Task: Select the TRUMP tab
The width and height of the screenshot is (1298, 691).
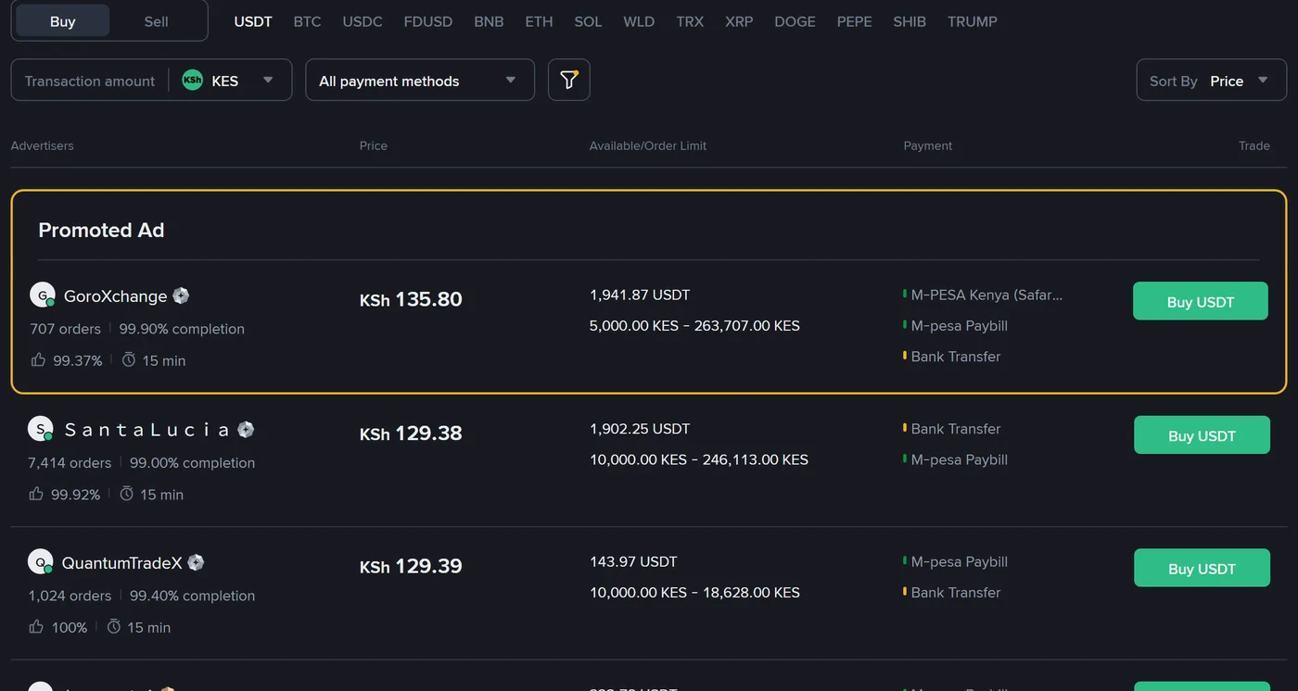Action: point(973,21)
